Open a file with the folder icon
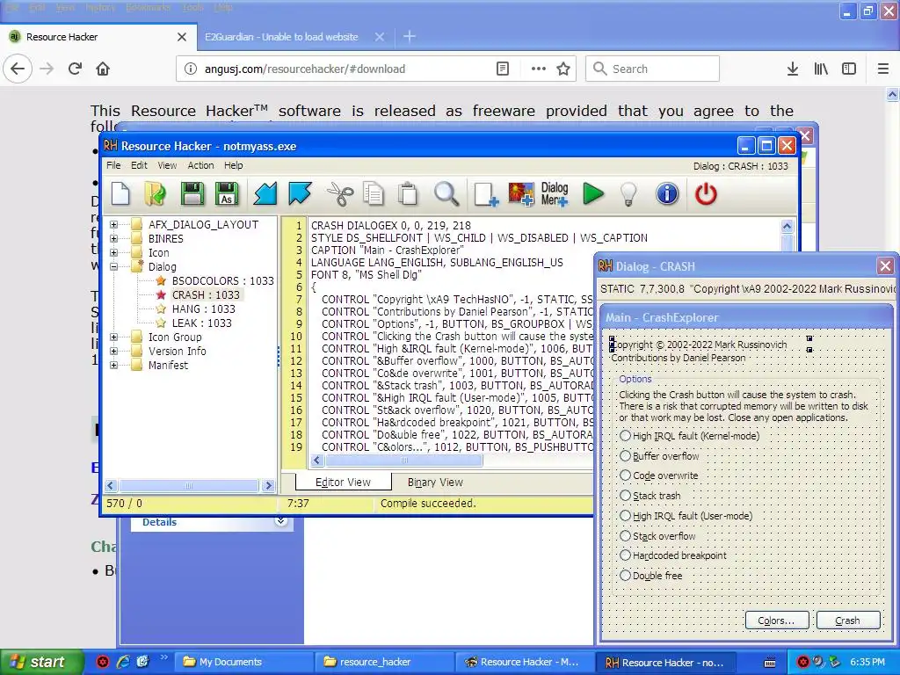The image size is (900, 675). [155, 194]
